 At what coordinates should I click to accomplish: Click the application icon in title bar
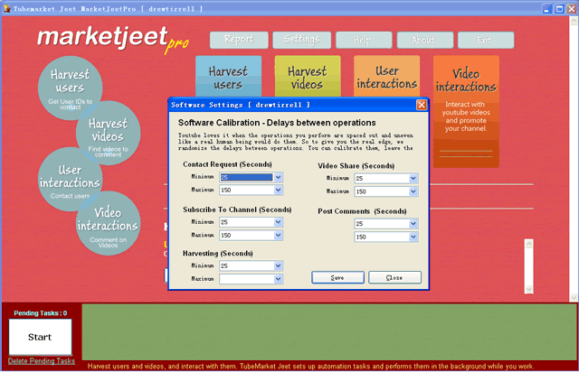click(x=6, y=8)
